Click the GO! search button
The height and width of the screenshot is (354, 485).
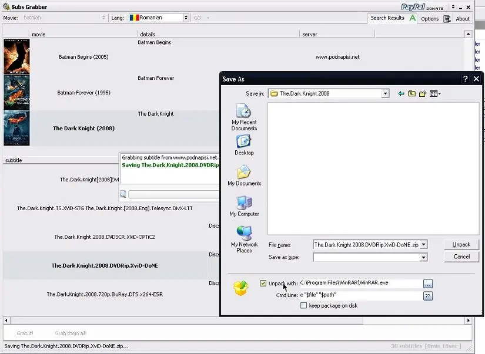tap(198, 18)
